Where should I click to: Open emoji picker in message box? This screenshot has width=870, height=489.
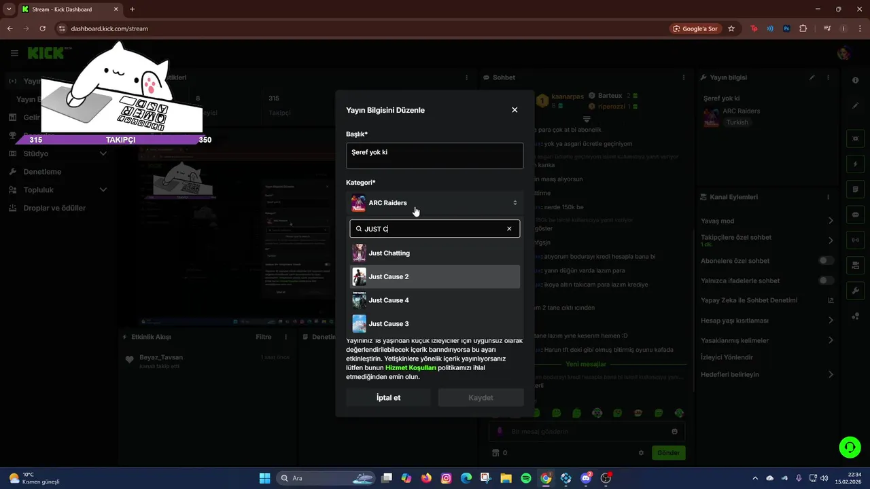pos(674,431)
